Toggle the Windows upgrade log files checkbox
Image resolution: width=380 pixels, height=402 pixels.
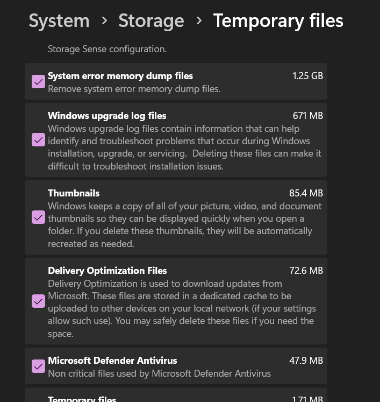tap(38, 140)
